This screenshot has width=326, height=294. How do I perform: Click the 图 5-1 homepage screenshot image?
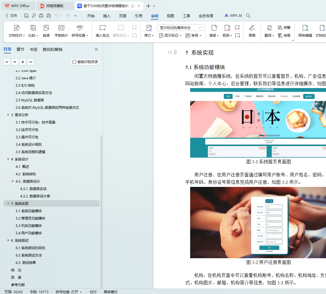258,123
